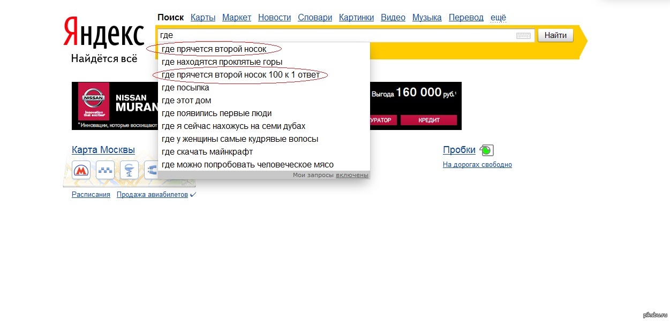670x321 pixels.
Task: Click the Nissan Murano banner ad
Action: [267, 106]
